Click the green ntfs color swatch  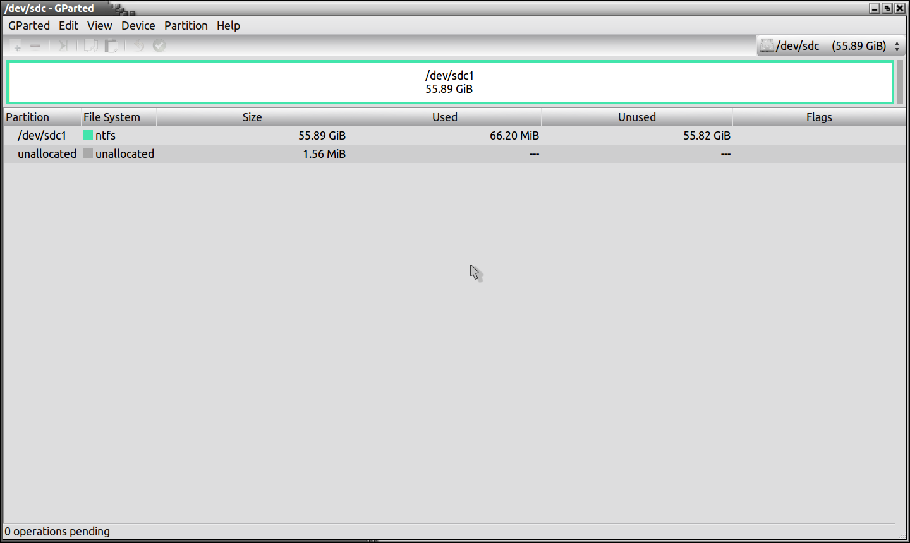pos(88,136)
